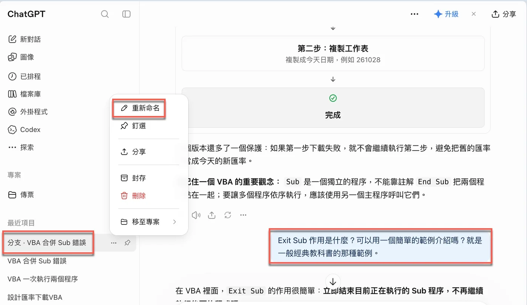Image resolution: width=527 pixels, height=305 pixels.
Task: Jump to bottom with the down-arrow button
Action: coord(333,282)
